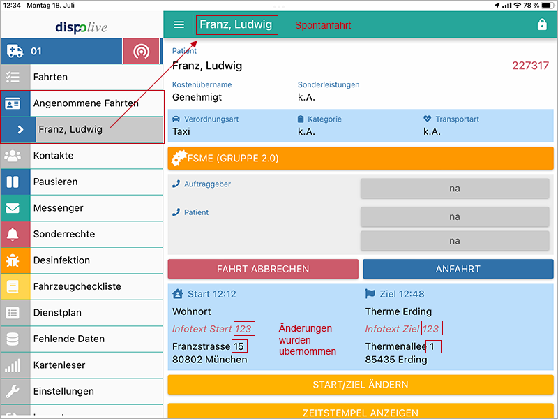The height and width of the screenshot is (419, 558).
Task: Tap the Genehmigt Kostenübername value
Action: [x=197, y=97]
